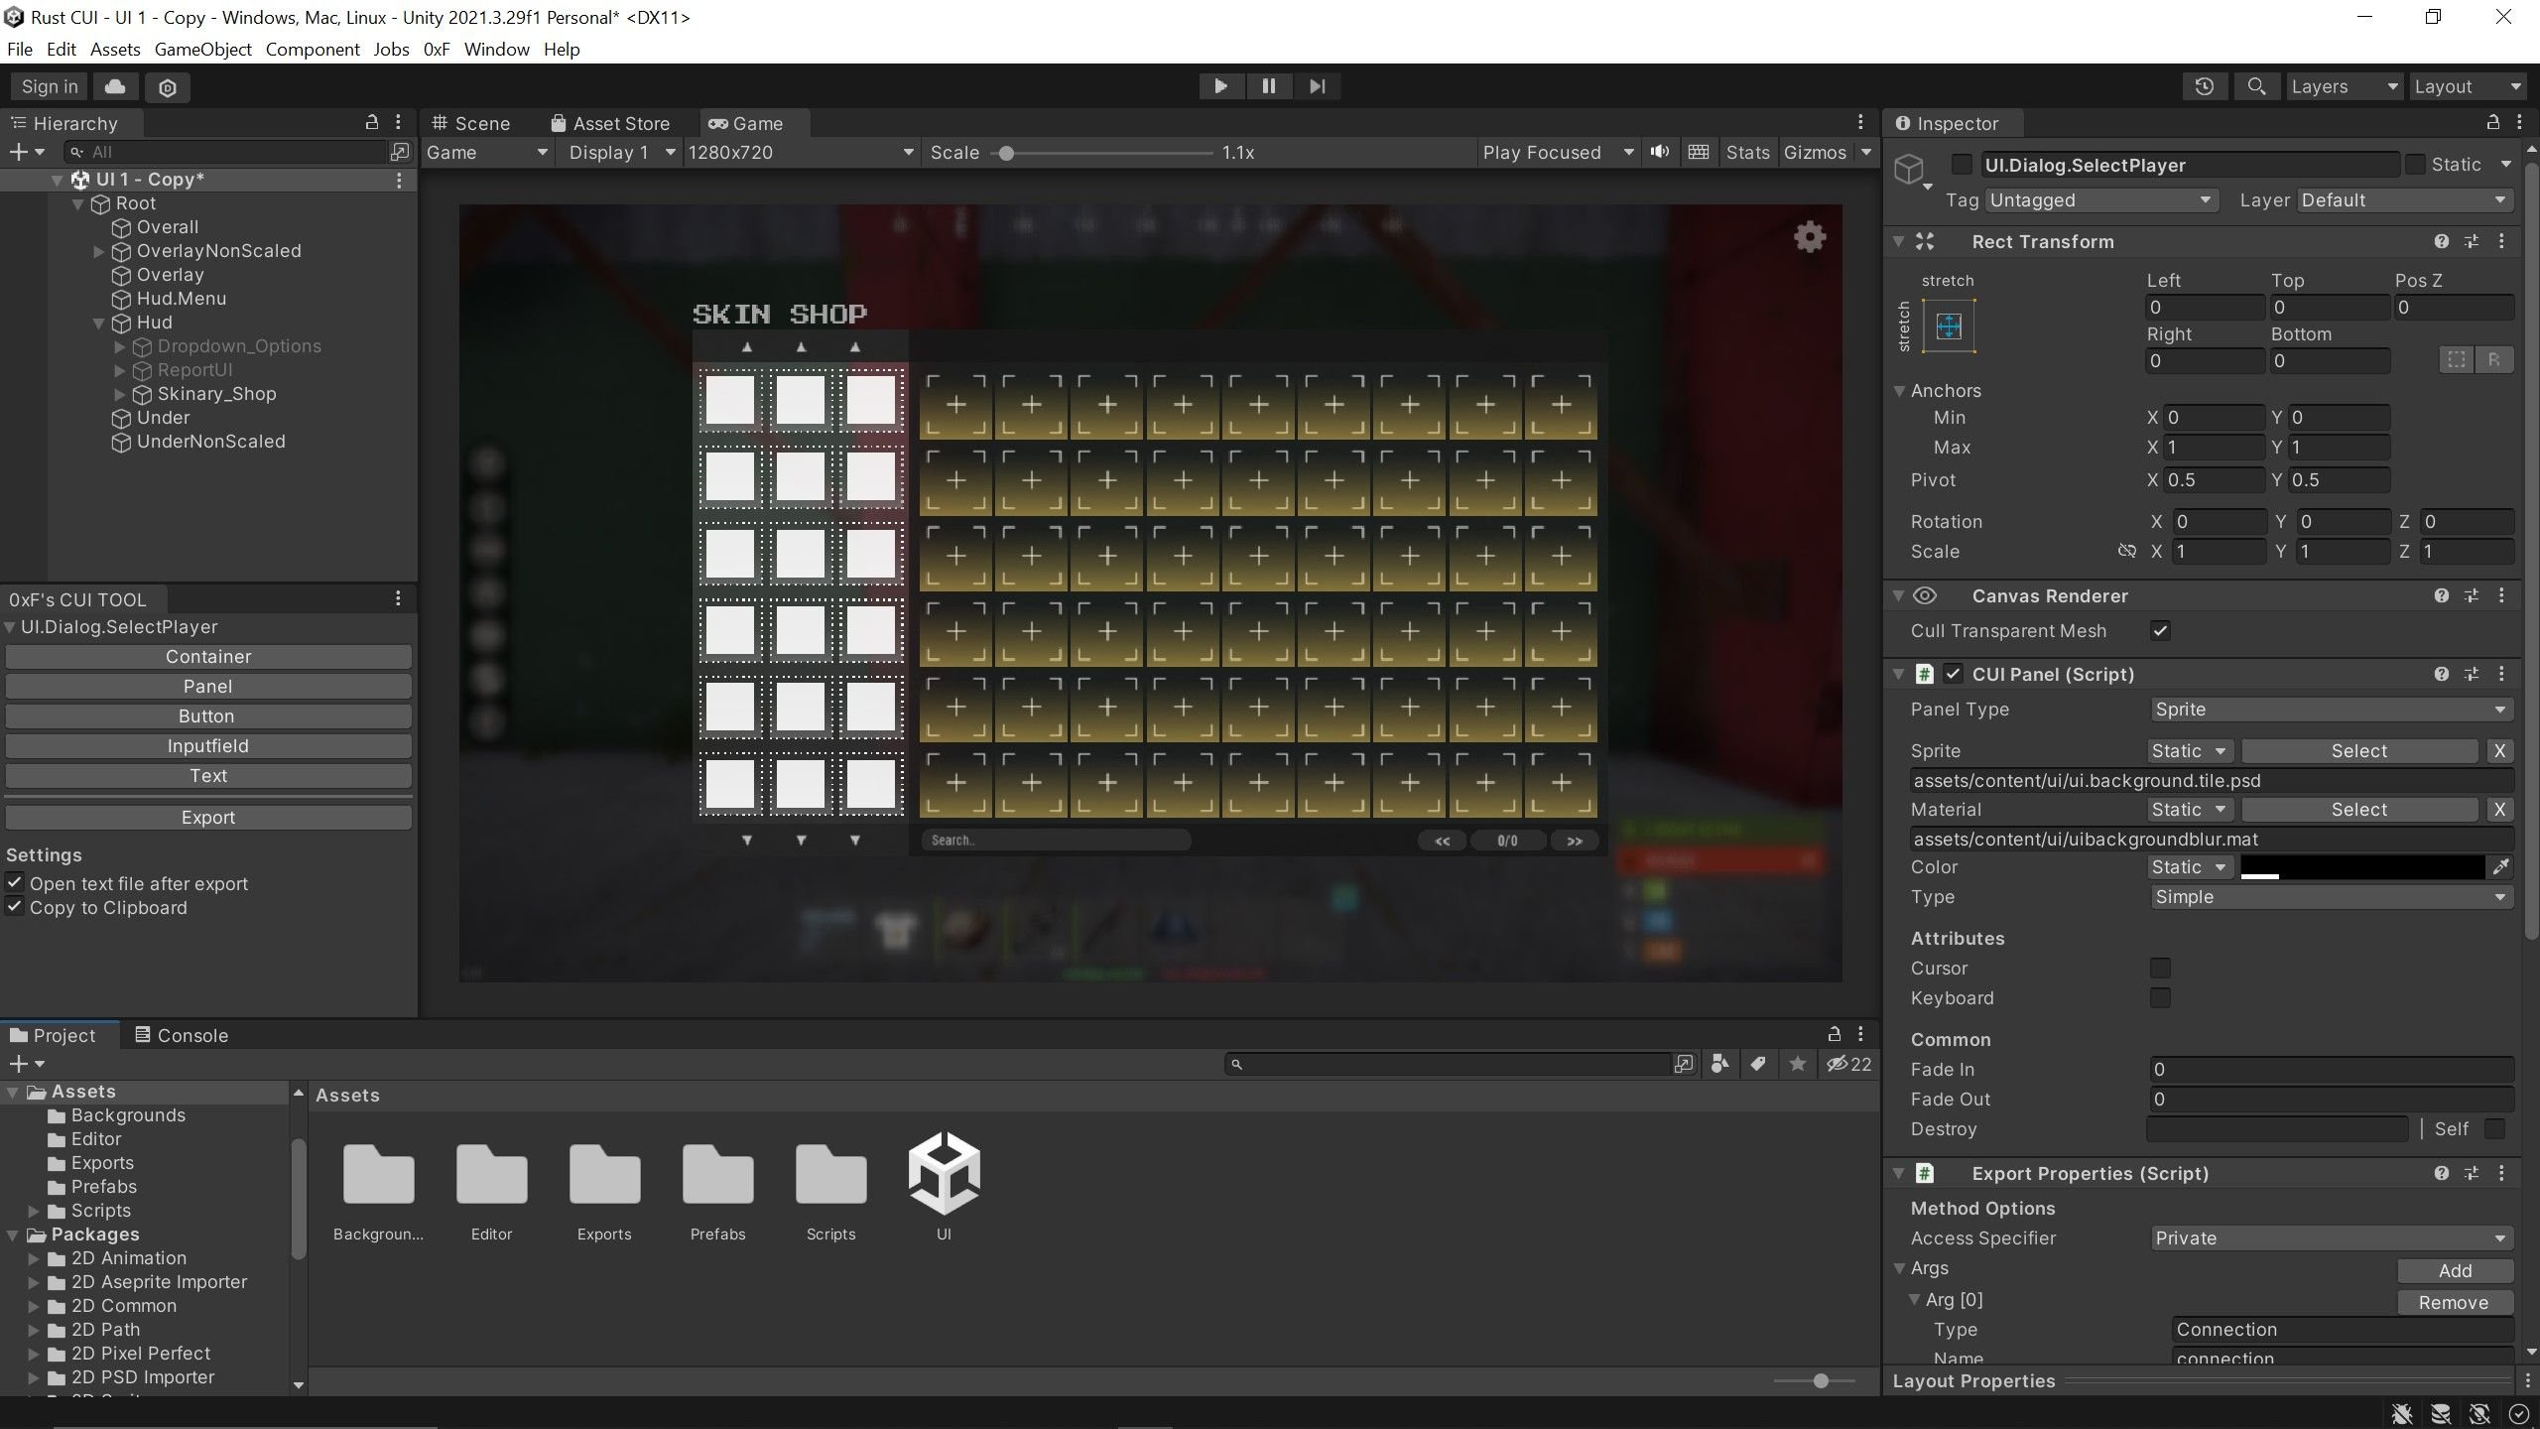This screenshot has height=1429, width=2540.
Task: Pick color with the eyedropper icon
Action: pos(2501,867)
